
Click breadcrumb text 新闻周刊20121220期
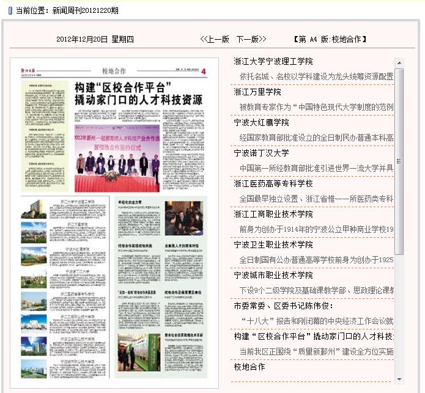pyautogui.click(x=86, y=11)
